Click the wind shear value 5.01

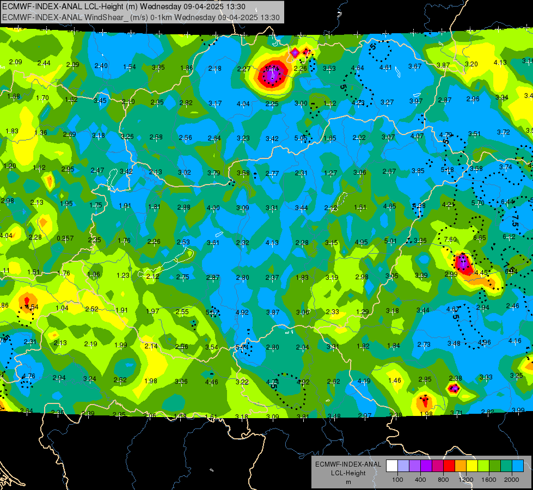click(390, 241)
